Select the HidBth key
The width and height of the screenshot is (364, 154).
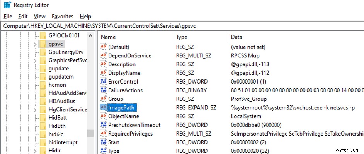57,126
